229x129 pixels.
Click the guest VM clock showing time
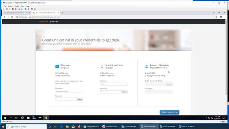coord(217,118)
